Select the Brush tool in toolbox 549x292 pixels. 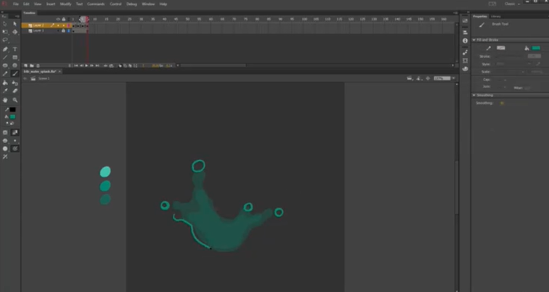tap(15, 73)
